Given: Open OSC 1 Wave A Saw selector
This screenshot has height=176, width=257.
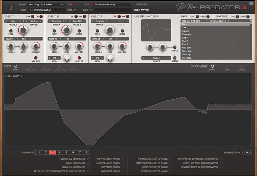Looking at the screenshot, I should [x=13, y=21].
